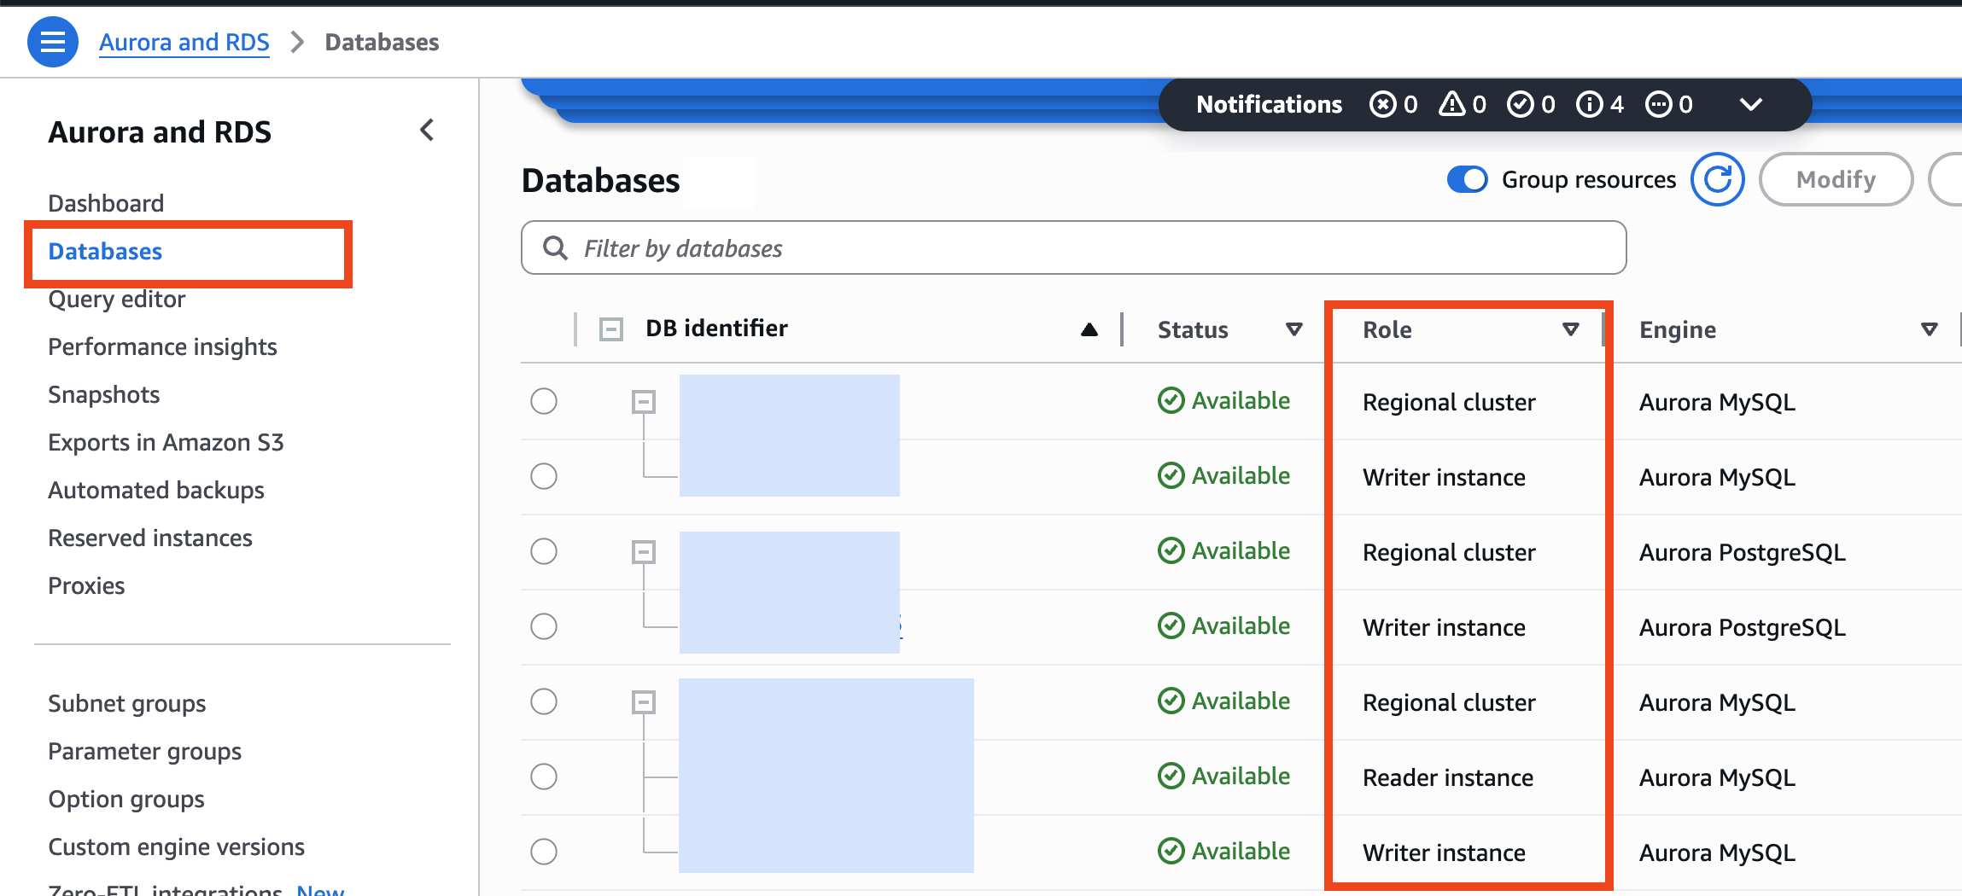Click the refresh databases icon
The height and width of the screenshot is (896, 1962).
tap(1718, 179)
